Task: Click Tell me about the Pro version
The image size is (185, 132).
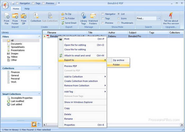Action: pos(171,19)
